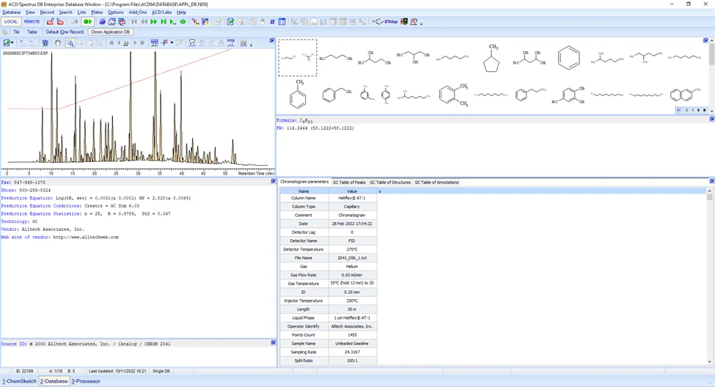The height and width of the screenshot is (387, 715).
Task: Open the Database menu
Action: click(x=12, y=12)
